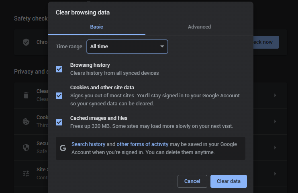Expand the Cookies row chevron arrow
This screenshot has height=193, width=298.
(275, 121)
